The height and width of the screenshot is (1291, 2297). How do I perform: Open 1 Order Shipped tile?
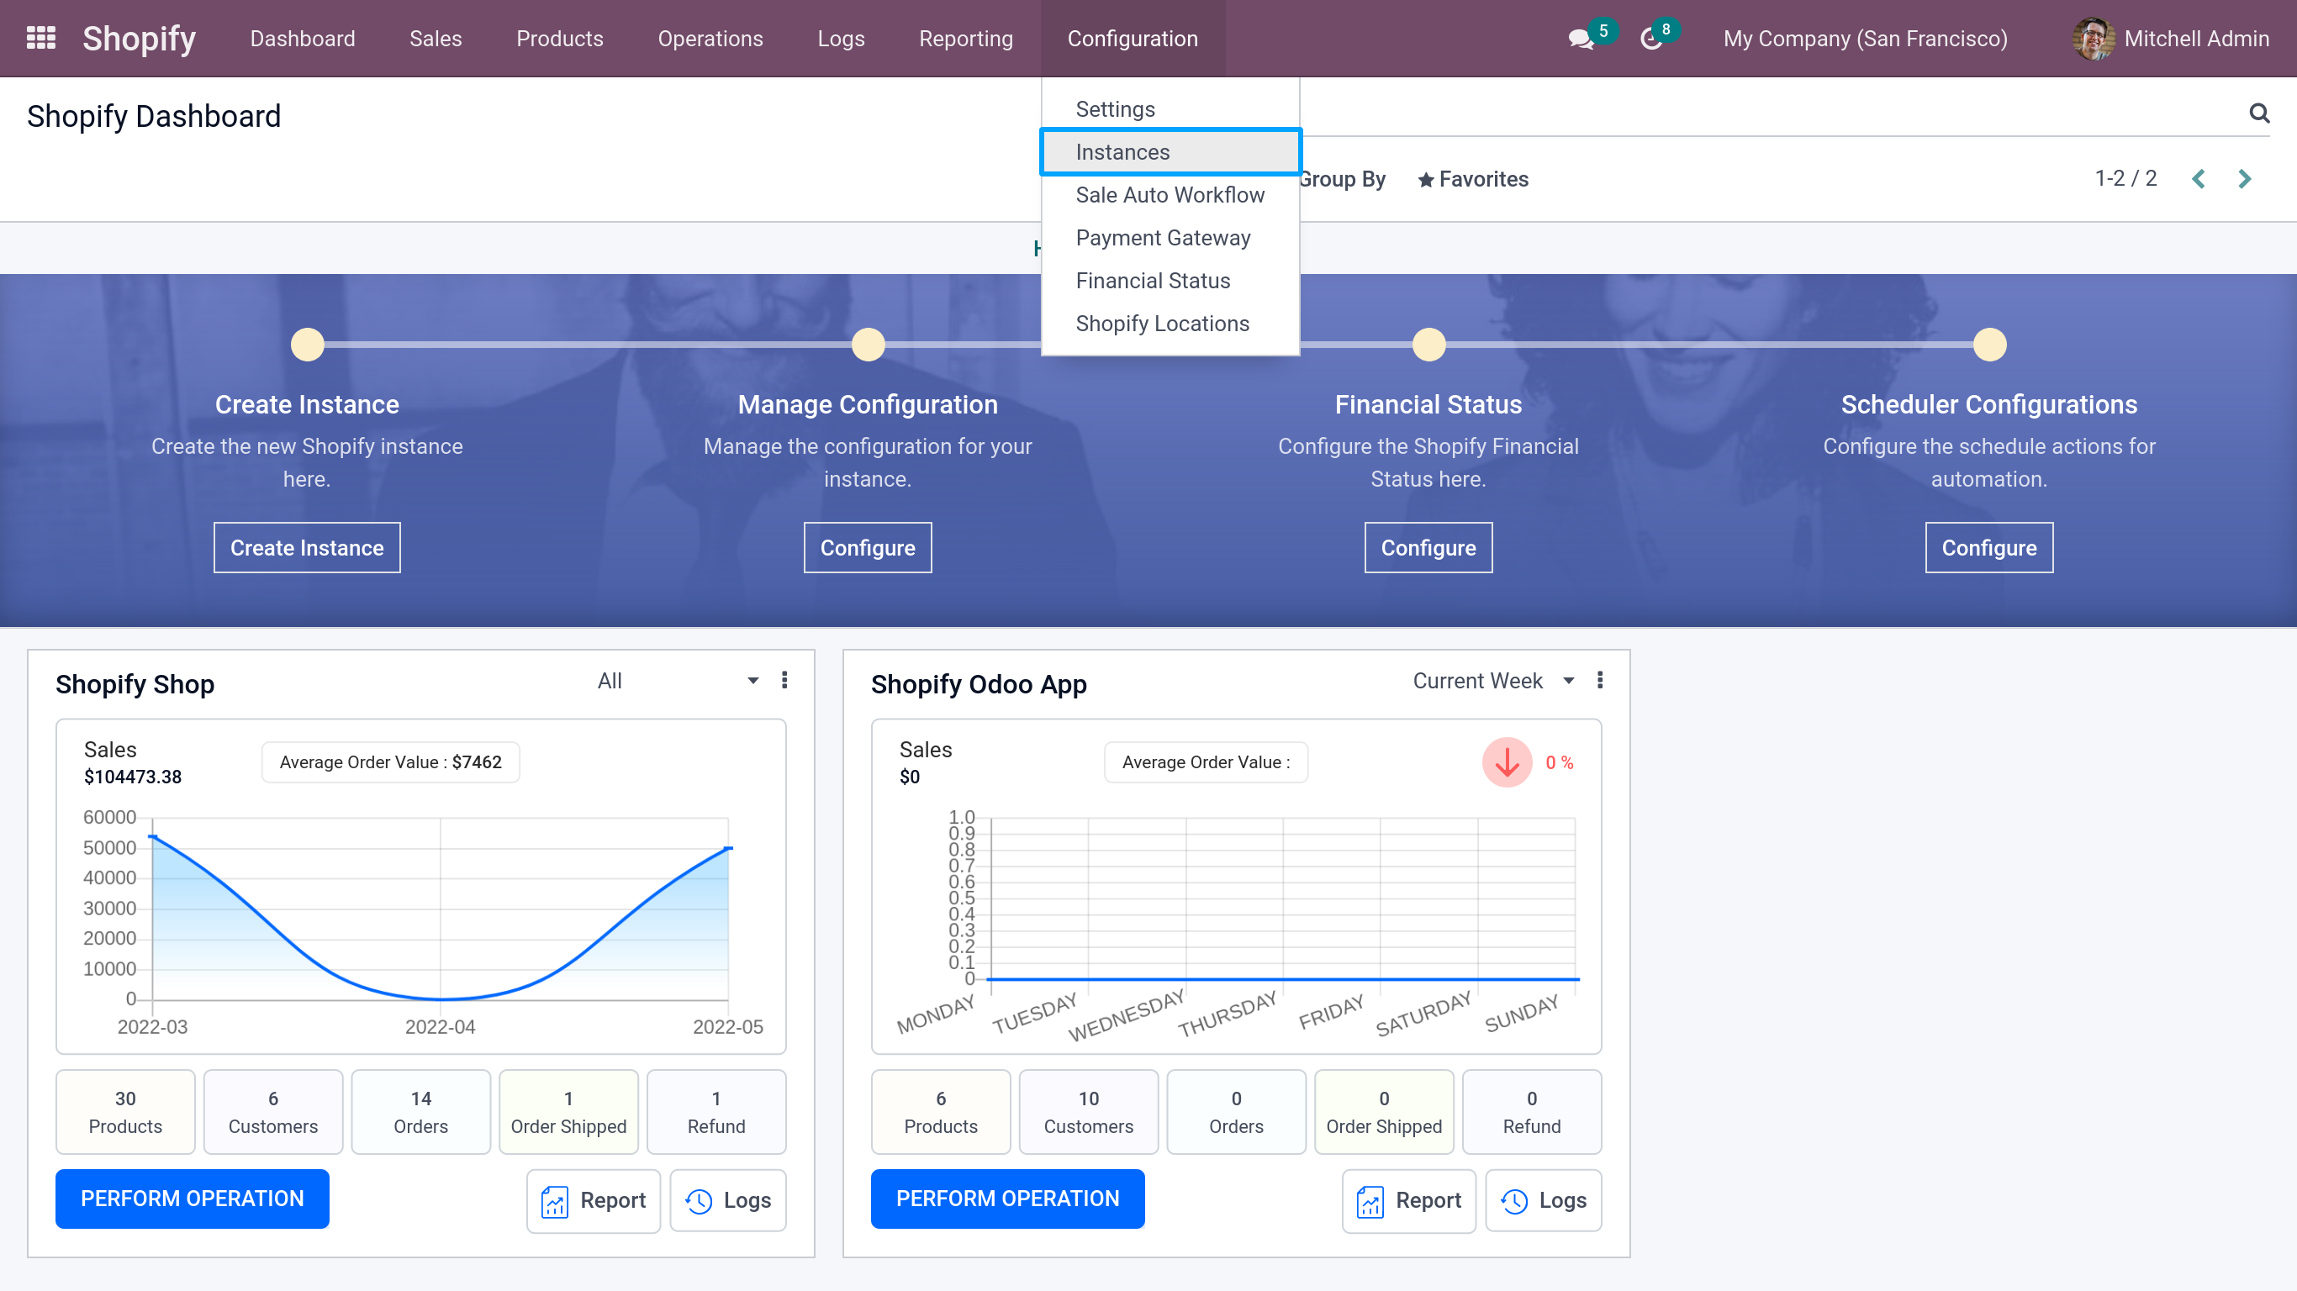tap(569, 1112)
